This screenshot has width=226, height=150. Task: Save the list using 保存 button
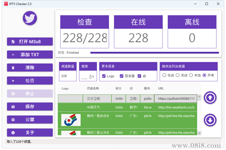pyautogui.click(x=30, y=107)
